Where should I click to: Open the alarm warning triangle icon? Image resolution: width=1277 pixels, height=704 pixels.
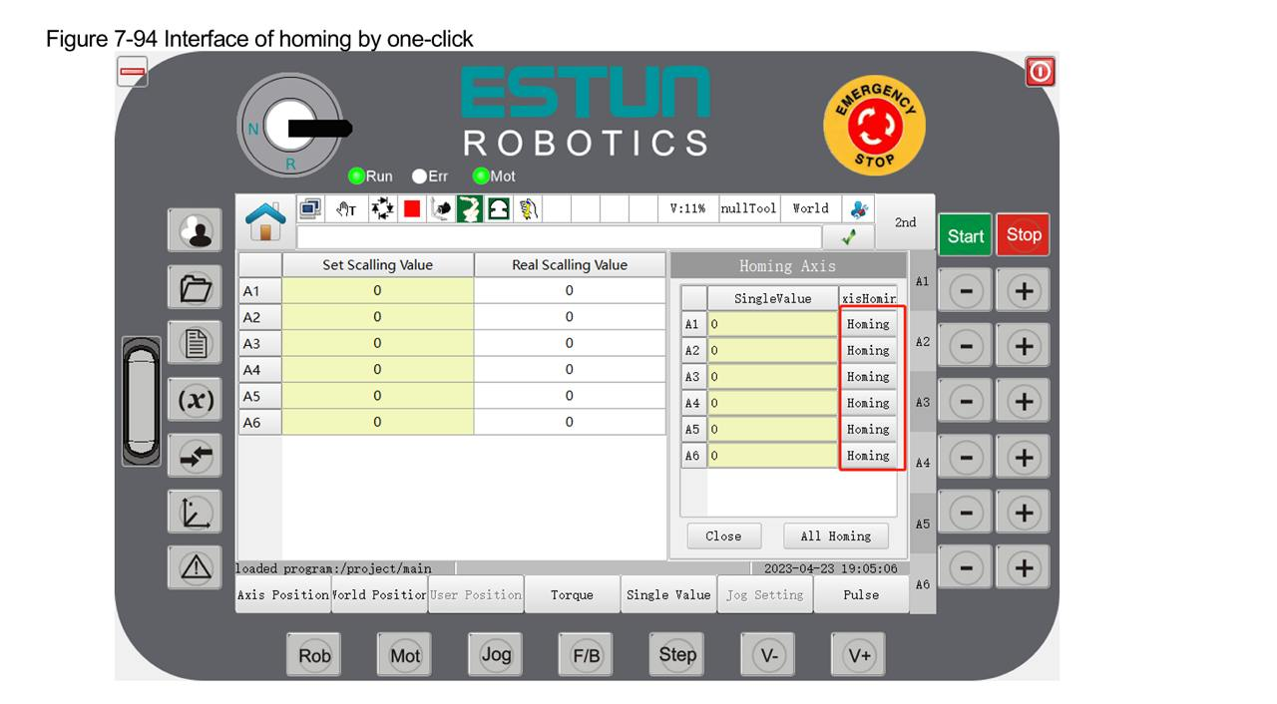(x=195, y=567)
